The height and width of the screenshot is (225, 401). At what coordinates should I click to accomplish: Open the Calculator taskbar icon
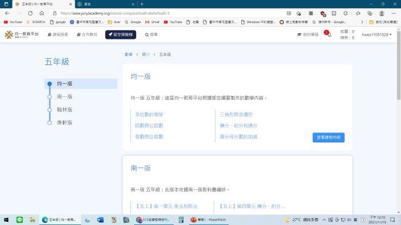coord(181,219)
